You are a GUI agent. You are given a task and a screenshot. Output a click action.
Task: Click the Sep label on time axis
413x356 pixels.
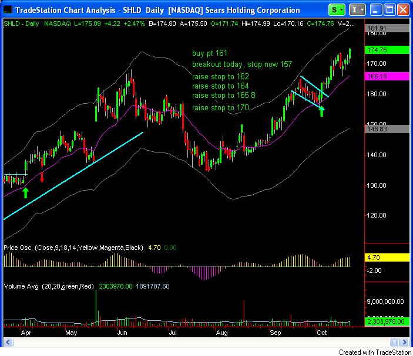click(276, 333)
